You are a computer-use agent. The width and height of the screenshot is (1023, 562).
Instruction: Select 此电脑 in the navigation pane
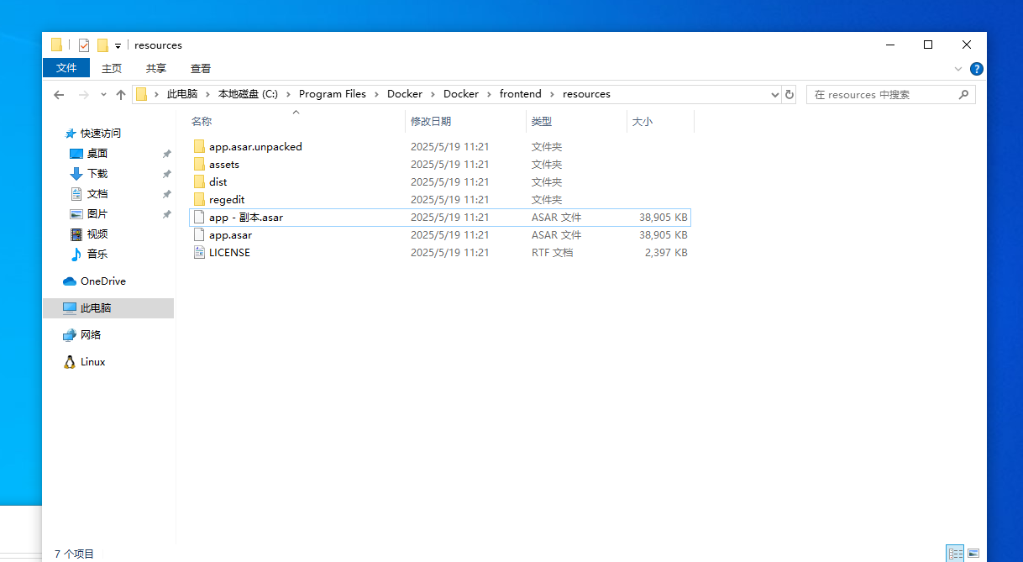pos(108,308)
